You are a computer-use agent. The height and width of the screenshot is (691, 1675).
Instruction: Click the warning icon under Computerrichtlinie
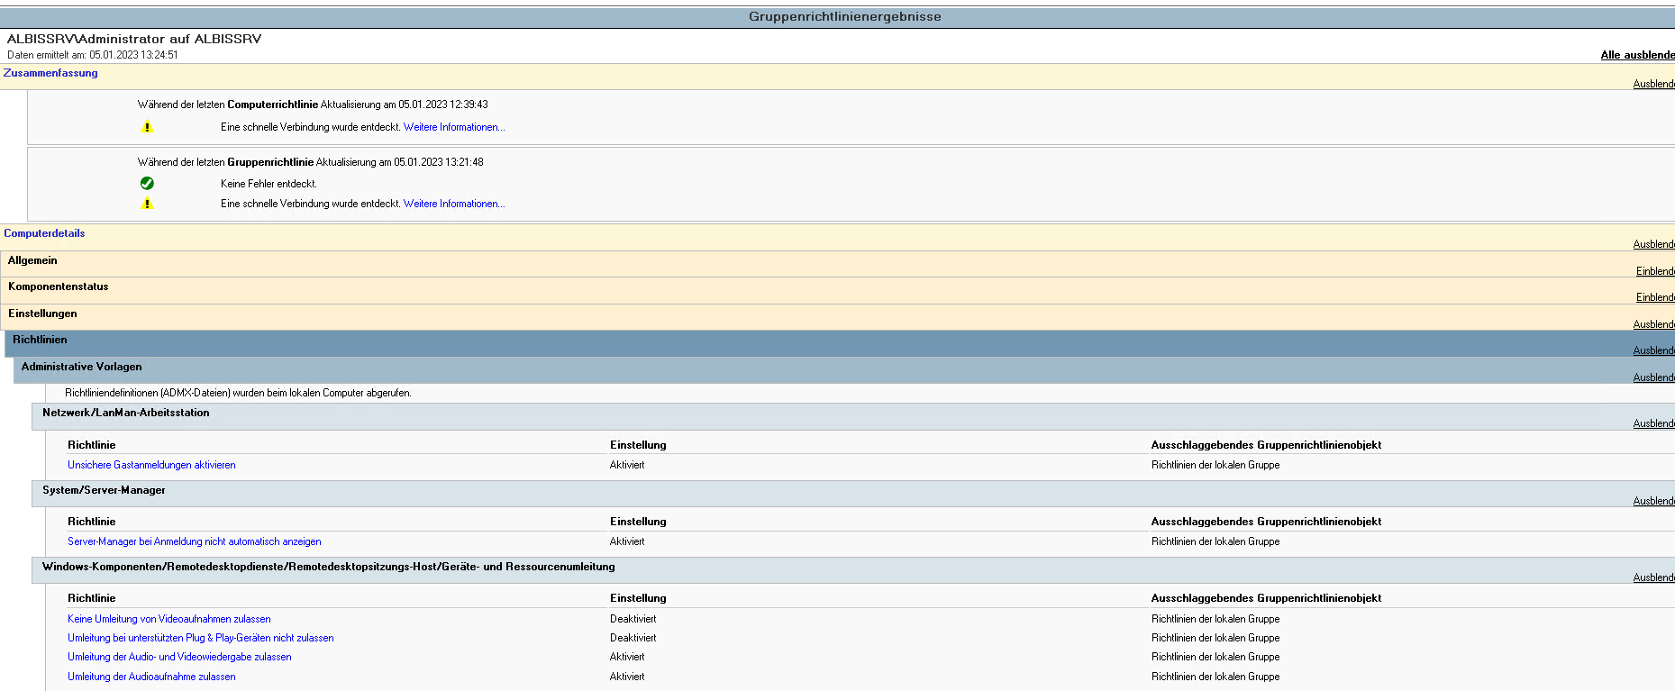point(147,127)
